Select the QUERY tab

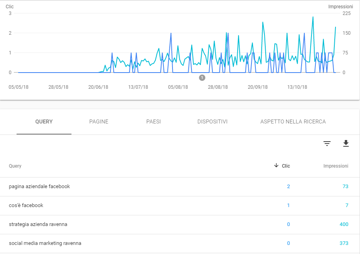(x=44, y=122)
